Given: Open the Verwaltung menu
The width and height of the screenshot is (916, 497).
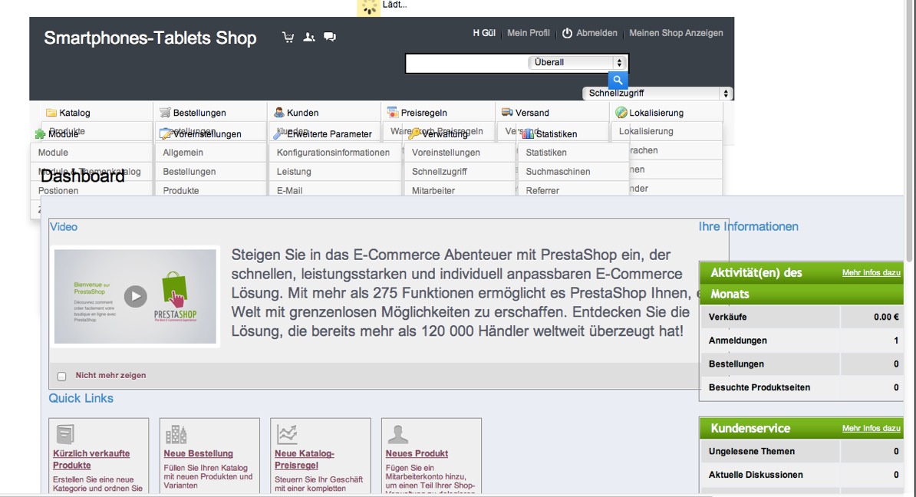Looking at the screenshot, I should click(444, 133).
